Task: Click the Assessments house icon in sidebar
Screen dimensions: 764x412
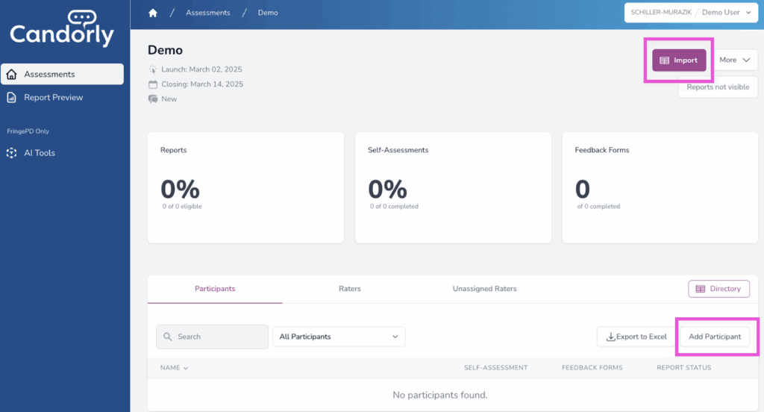Action: [12, 74]
